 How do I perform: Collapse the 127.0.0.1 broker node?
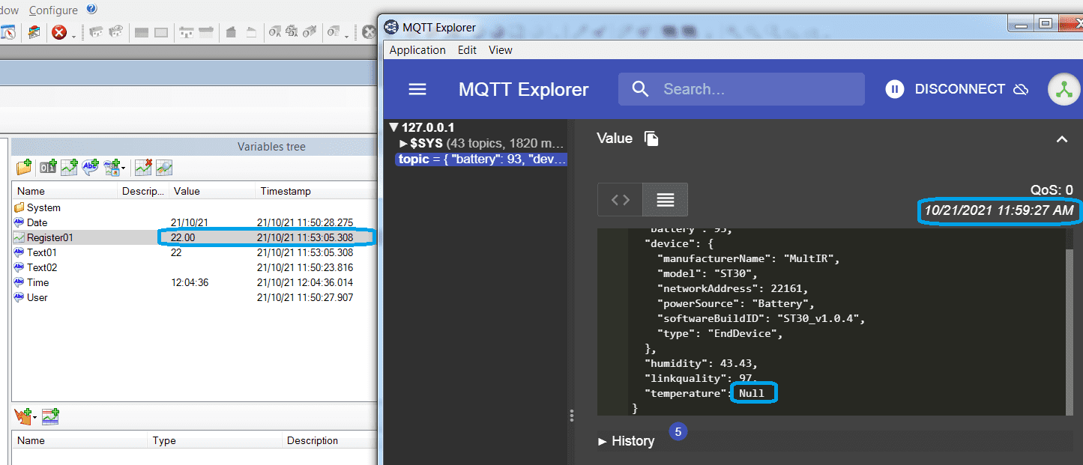[394, 127]
